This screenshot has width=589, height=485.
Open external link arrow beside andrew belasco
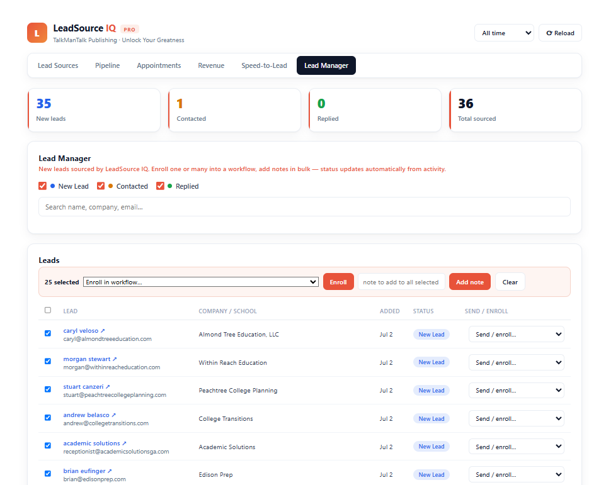113,415
